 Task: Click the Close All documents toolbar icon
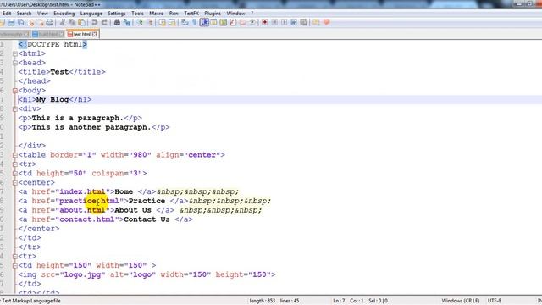41,23
